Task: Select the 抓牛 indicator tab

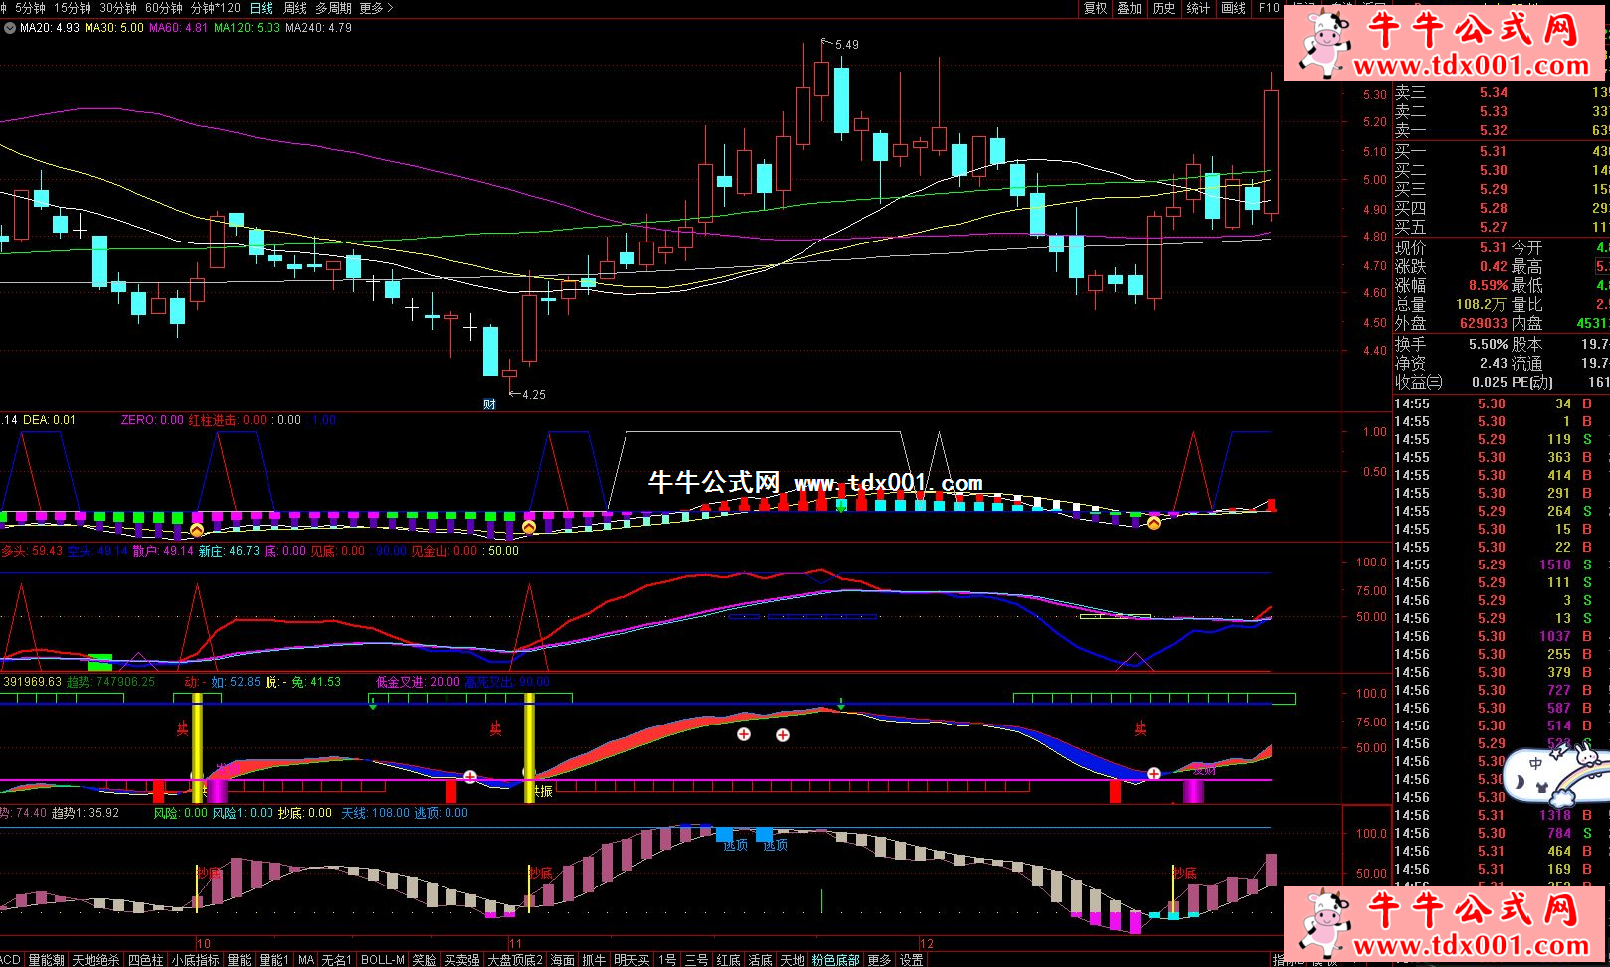Action: [594, 960]
